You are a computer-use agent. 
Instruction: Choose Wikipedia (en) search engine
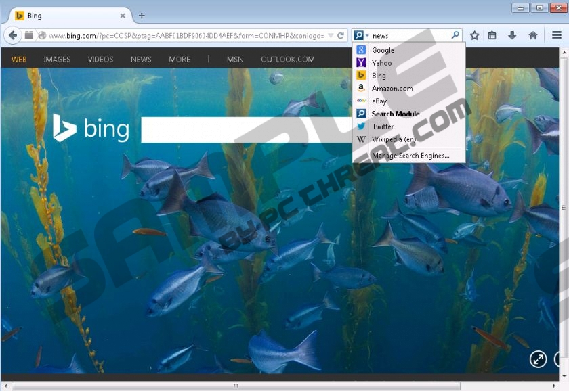click(394, 139)
